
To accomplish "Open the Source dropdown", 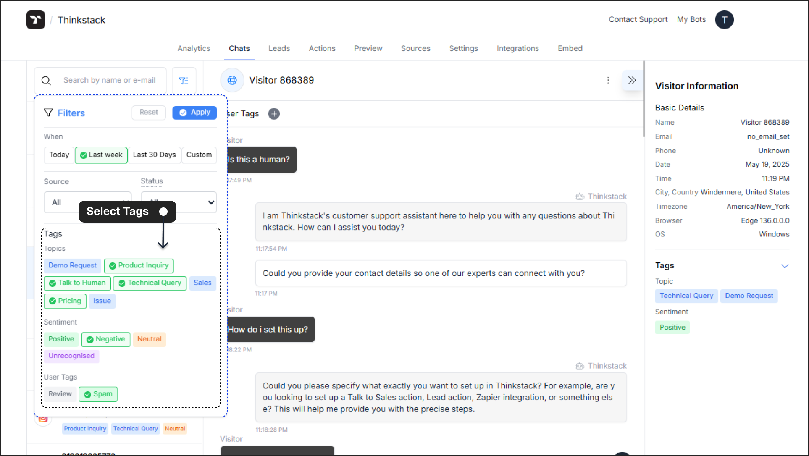I will 87,202.
